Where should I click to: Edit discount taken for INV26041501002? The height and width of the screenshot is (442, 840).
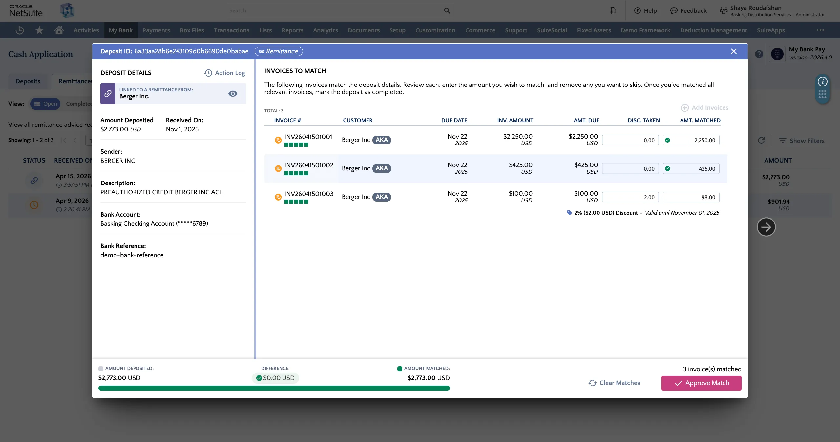tap(630, 169)
